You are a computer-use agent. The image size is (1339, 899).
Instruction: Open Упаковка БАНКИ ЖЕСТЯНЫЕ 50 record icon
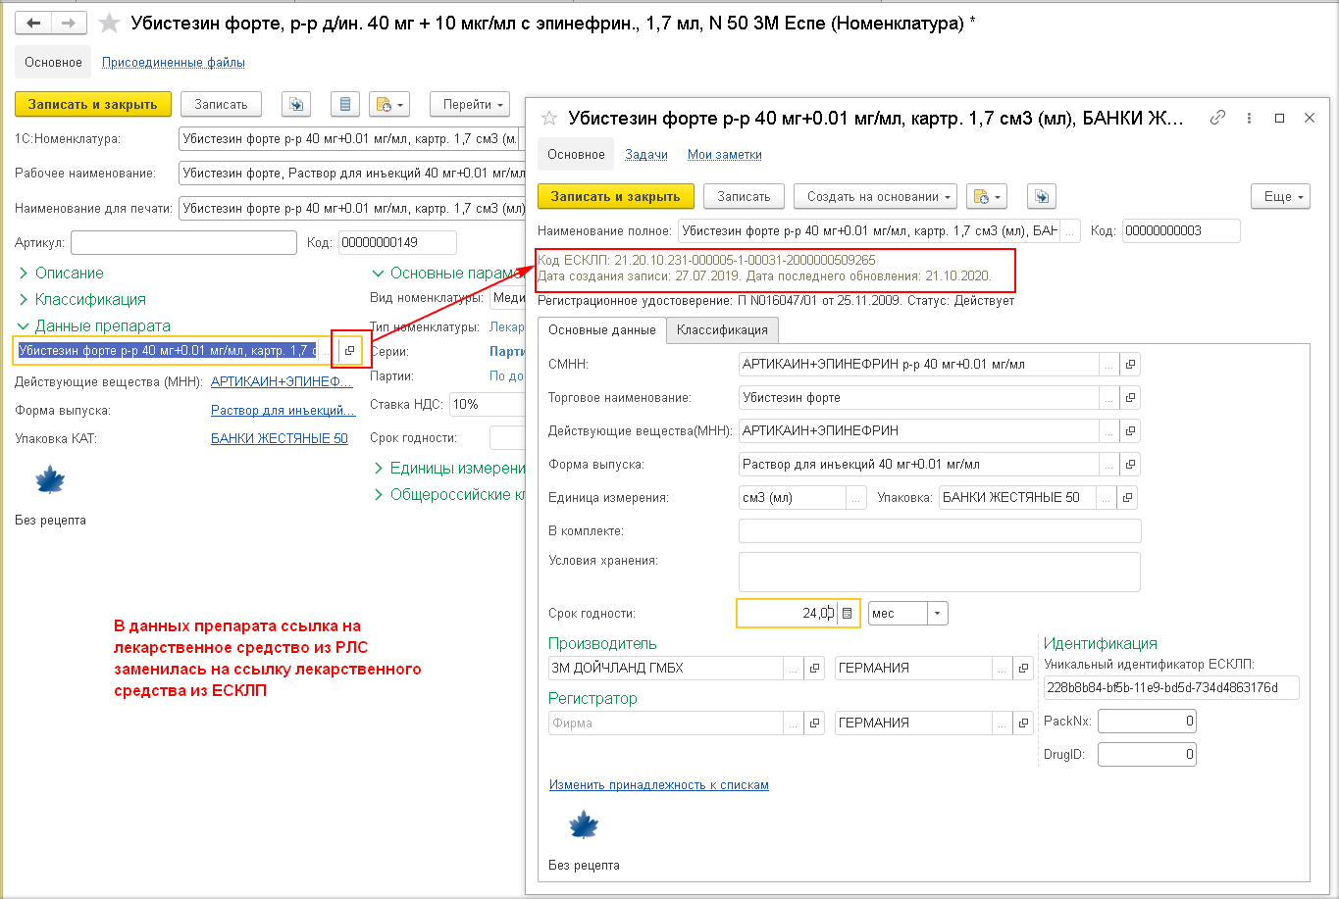(x=1127, y=497)
